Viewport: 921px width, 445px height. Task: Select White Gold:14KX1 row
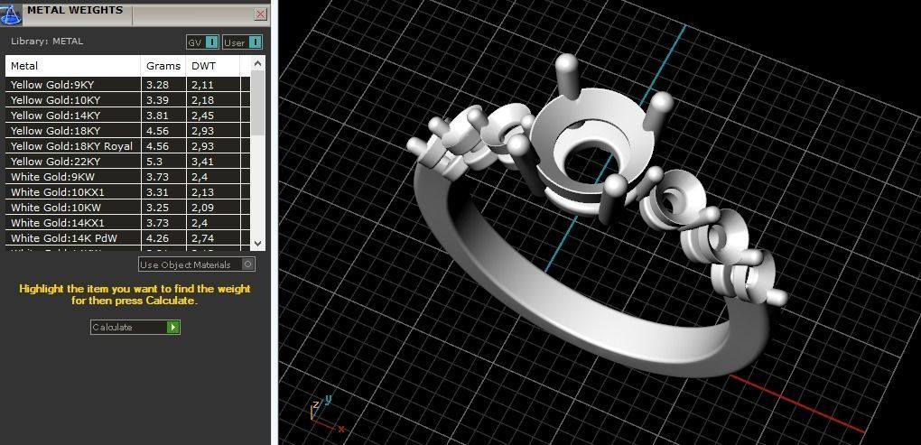point(127,222)
